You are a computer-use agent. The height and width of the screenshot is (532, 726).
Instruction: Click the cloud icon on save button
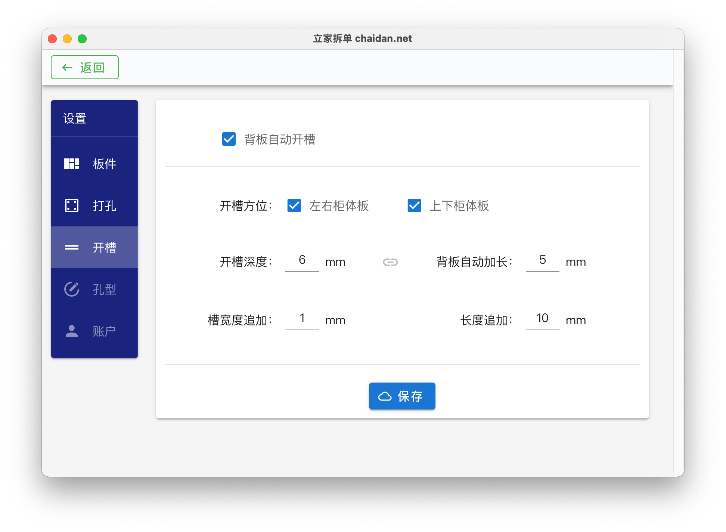pos(385,396)
